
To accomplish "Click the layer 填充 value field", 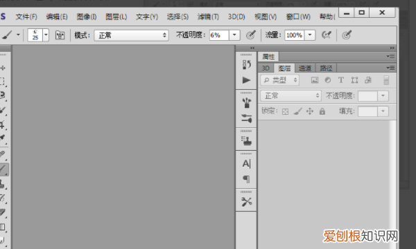I will tap(367, 111).
